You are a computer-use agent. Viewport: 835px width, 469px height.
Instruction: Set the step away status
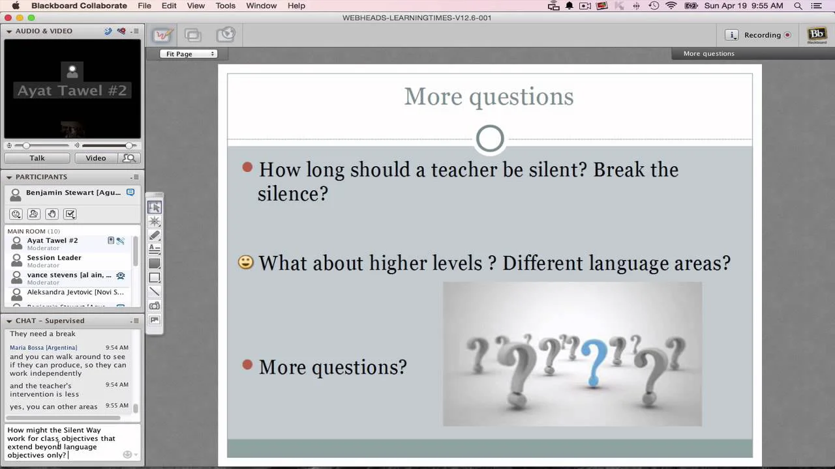click(x=34, y=214)
